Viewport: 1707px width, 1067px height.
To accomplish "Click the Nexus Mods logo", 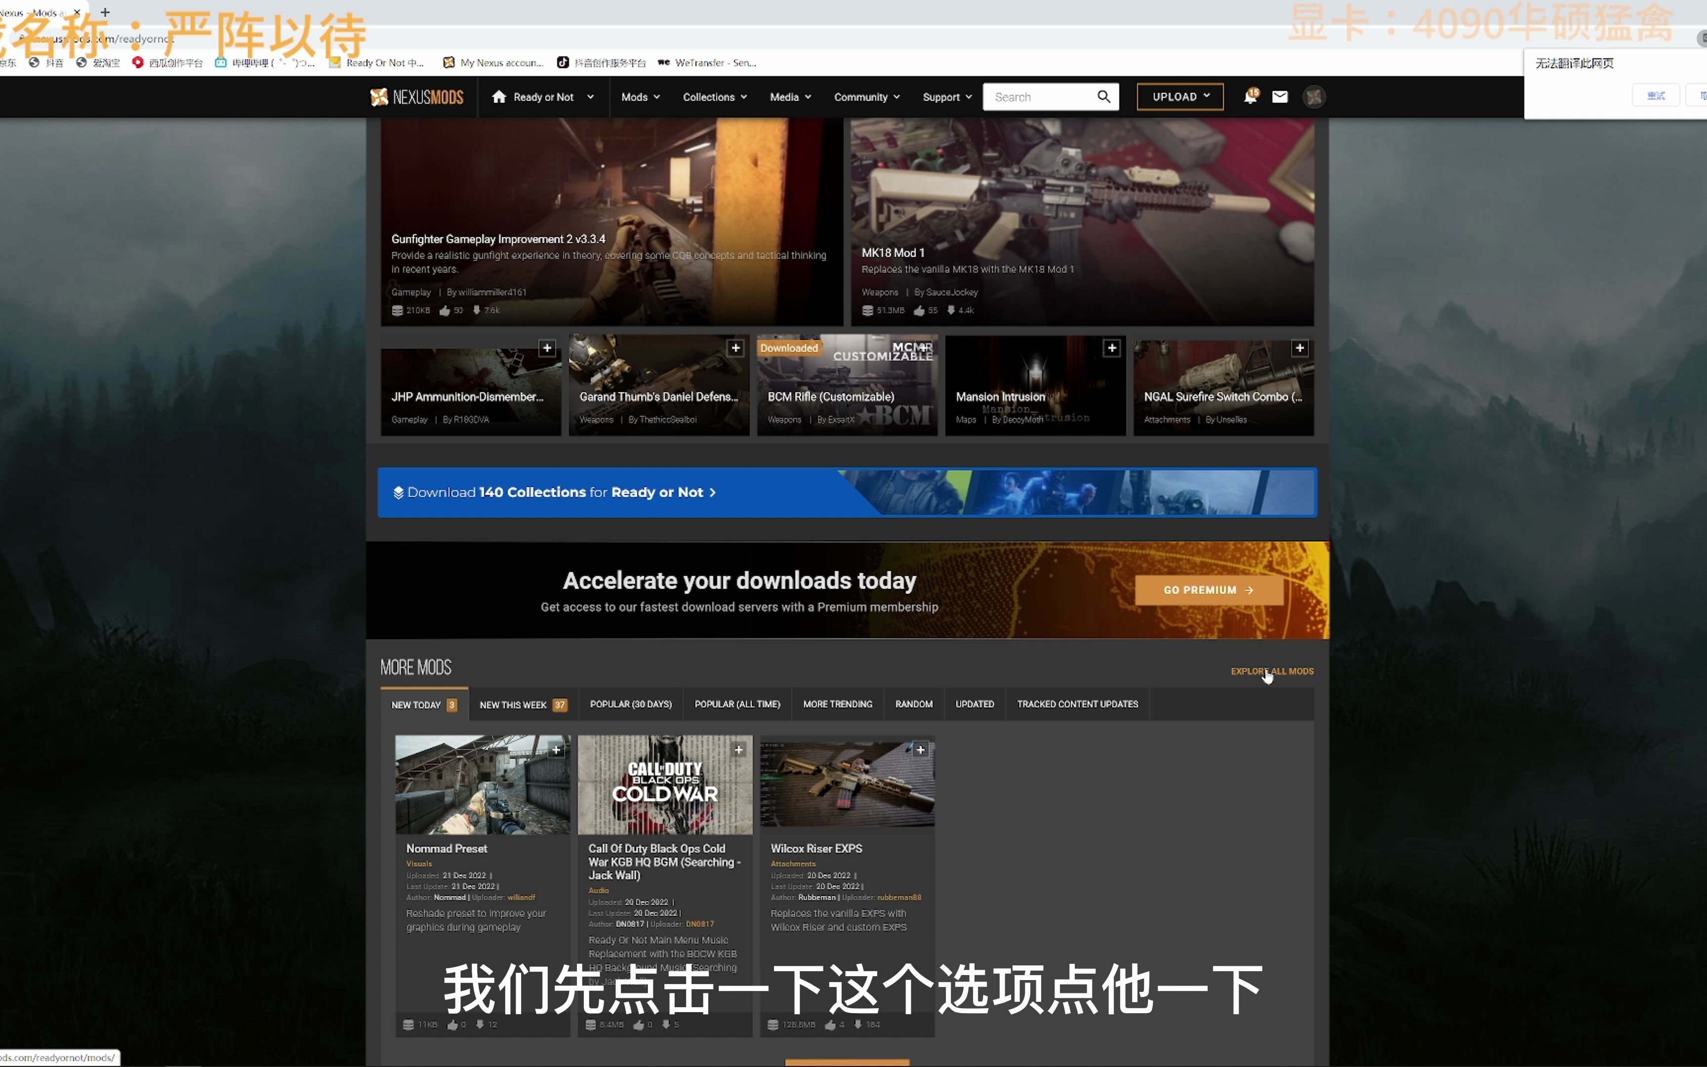I will (x=416, y=97).
